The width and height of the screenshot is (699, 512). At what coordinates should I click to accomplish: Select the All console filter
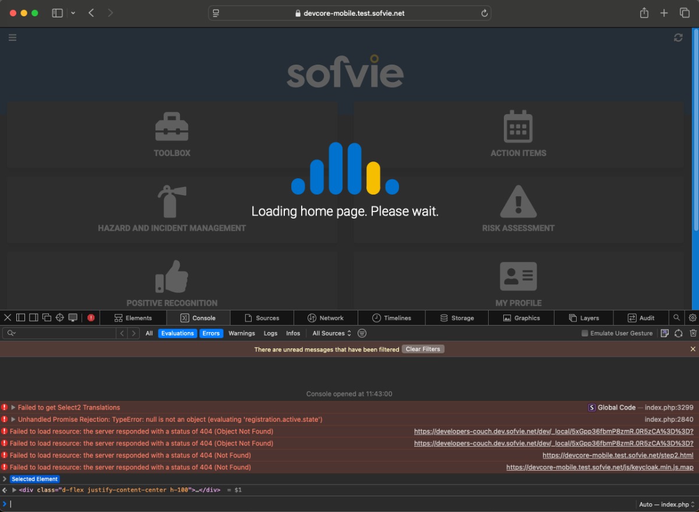click(x=149, y=333)
